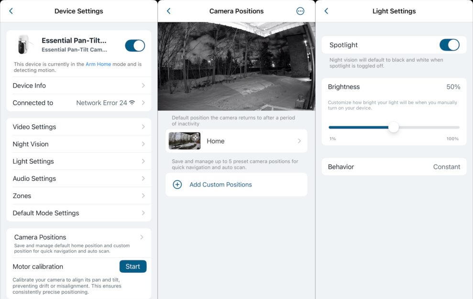Image resolution: width=473 pixels, height=299 pixels.
Task: Open Video Settings
Action: (79, 127)
